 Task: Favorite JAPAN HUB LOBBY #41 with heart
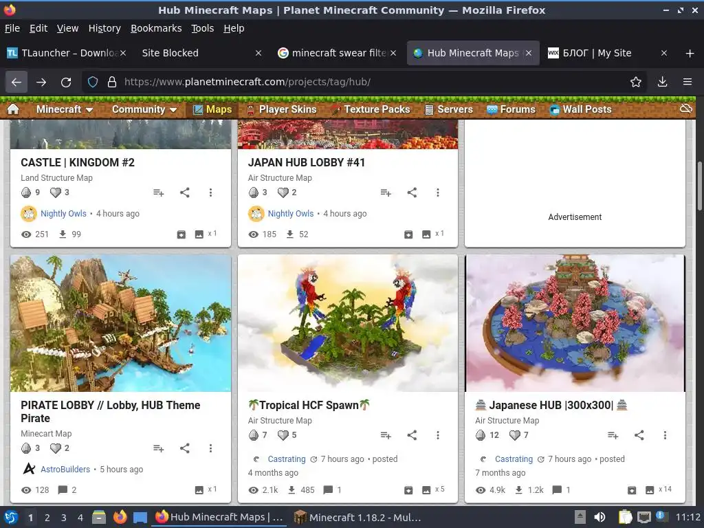283,192
